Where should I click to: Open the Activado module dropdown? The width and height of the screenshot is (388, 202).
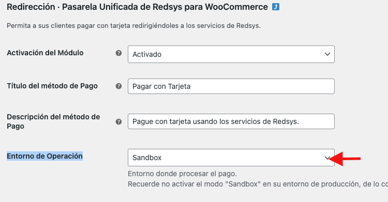pos(231,54)
